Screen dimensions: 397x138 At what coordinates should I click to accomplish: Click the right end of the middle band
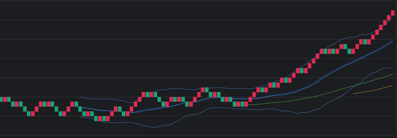(392, 41)
